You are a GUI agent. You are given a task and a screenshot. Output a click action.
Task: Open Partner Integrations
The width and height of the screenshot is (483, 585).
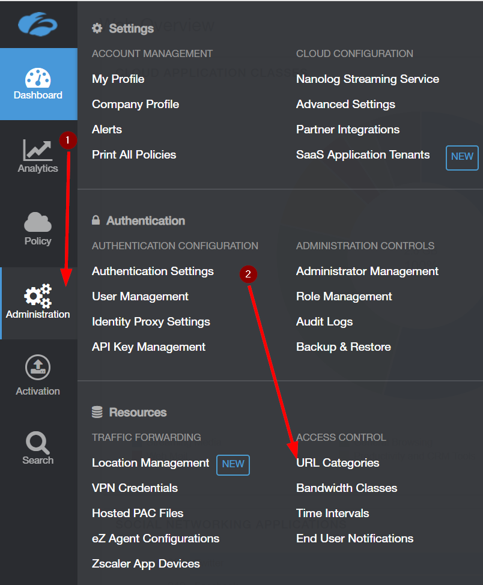tap(348, 130)
